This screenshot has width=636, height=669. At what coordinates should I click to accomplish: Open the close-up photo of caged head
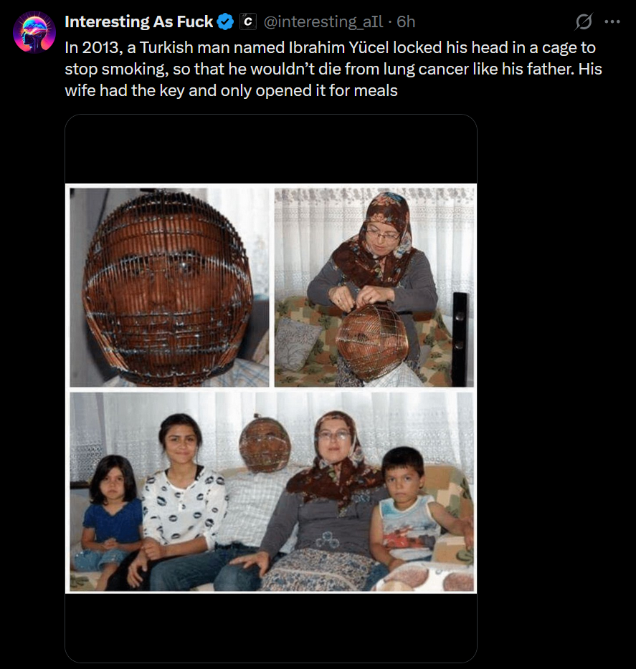pos(169,287)
